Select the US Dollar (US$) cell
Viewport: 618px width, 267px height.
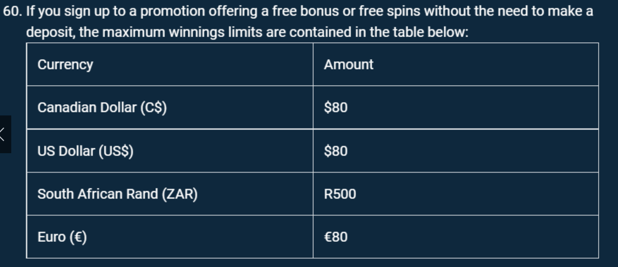tap(85, 151)
